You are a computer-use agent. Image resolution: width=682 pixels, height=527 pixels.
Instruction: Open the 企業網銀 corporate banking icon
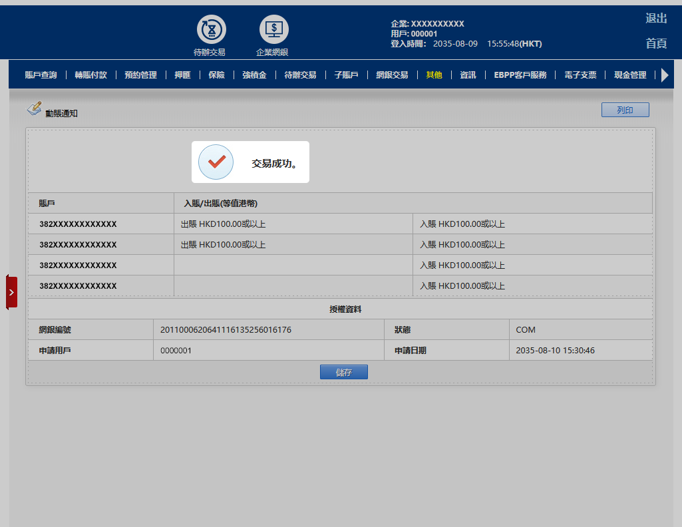tap(273, 30)
